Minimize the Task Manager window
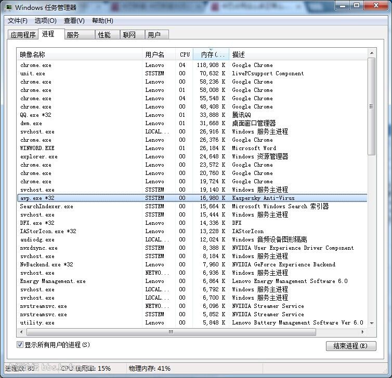This screenshot has height=378, width=392. click(x=343, y=6)
